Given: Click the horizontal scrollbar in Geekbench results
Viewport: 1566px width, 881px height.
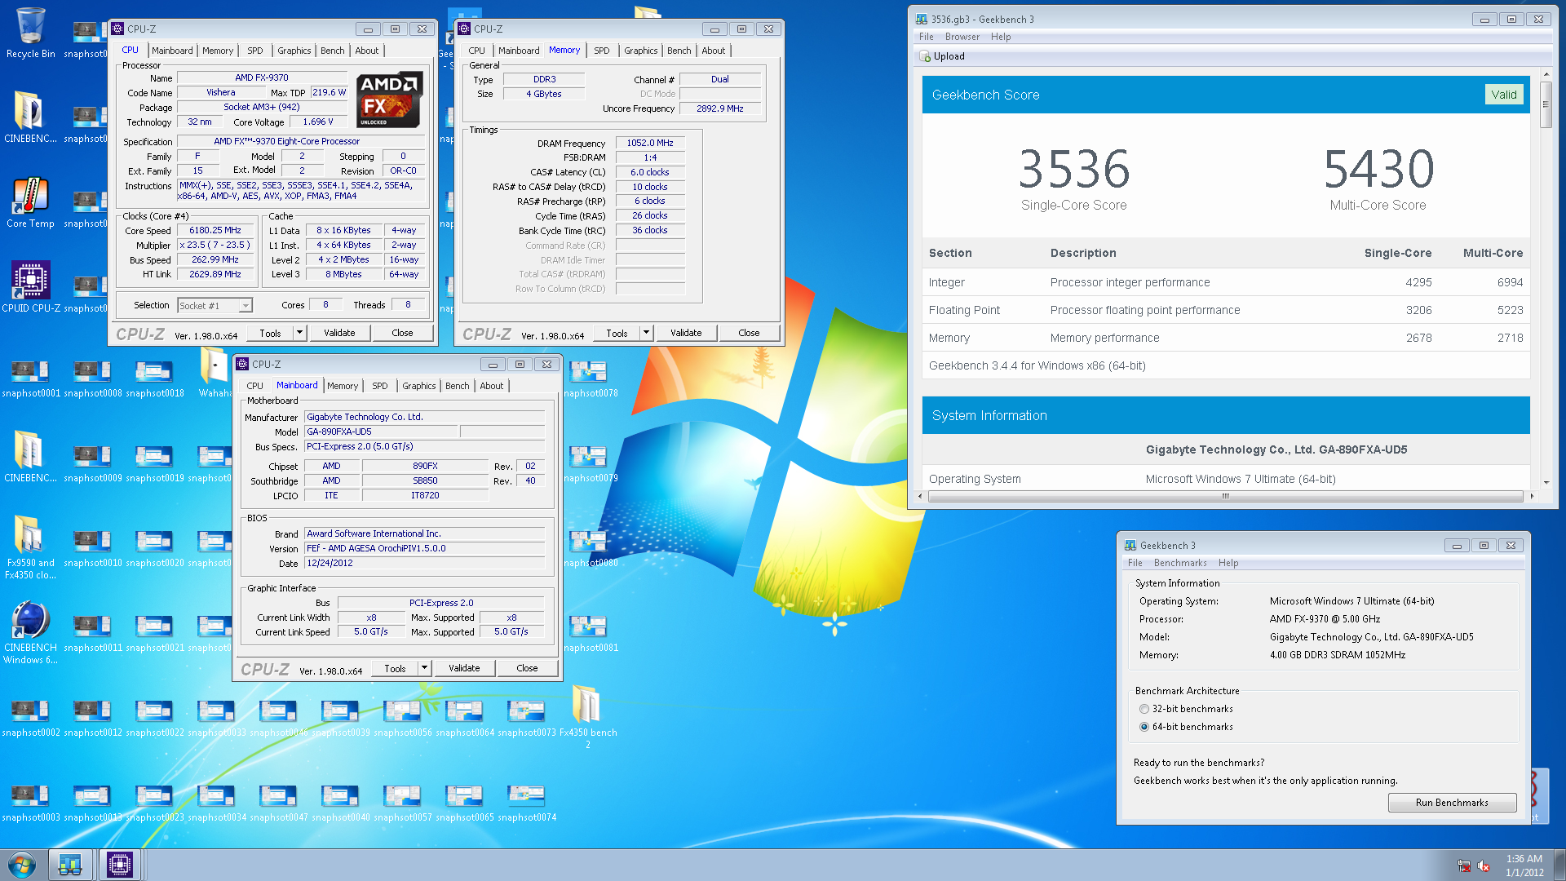Looking at the screenshot, I should click(x=1225, y=496).
